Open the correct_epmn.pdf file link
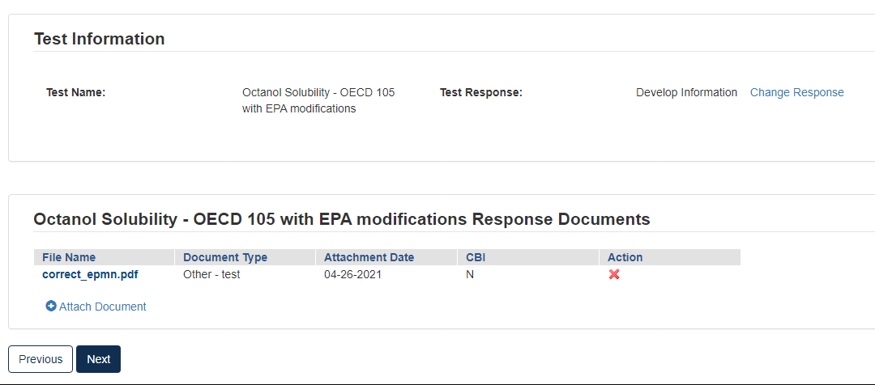 click(x=90, y=274)
